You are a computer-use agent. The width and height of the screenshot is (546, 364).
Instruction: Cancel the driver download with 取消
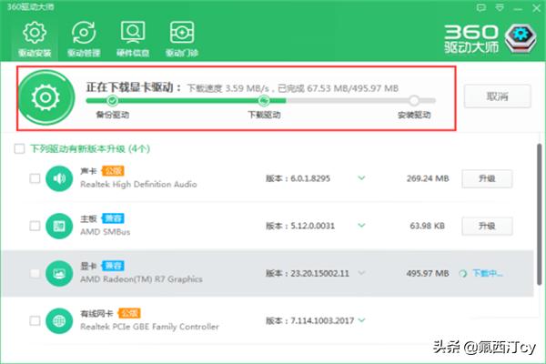[497, 96]
